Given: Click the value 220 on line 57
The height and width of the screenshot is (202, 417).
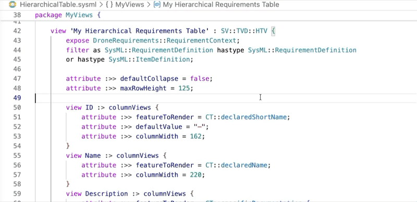Looking at the screenshot, I should pos(195,174).
